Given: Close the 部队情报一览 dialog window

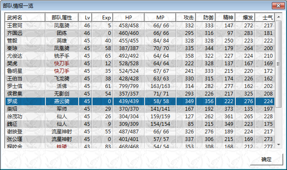Looking at the screenshot, I should (276, 5).
